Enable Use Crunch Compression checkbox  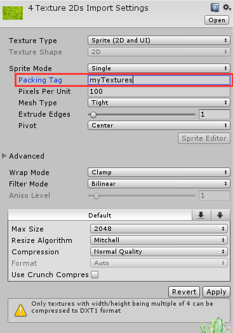95,275
